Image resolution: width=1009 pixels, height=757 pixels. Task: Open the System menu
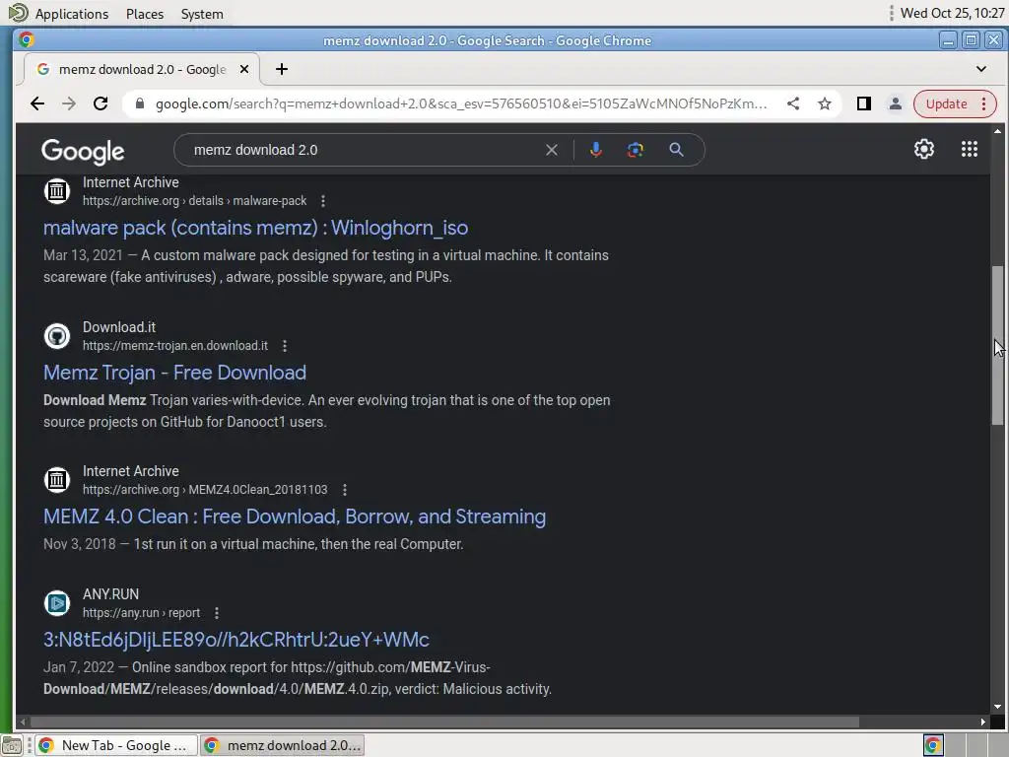pos(202,14)
